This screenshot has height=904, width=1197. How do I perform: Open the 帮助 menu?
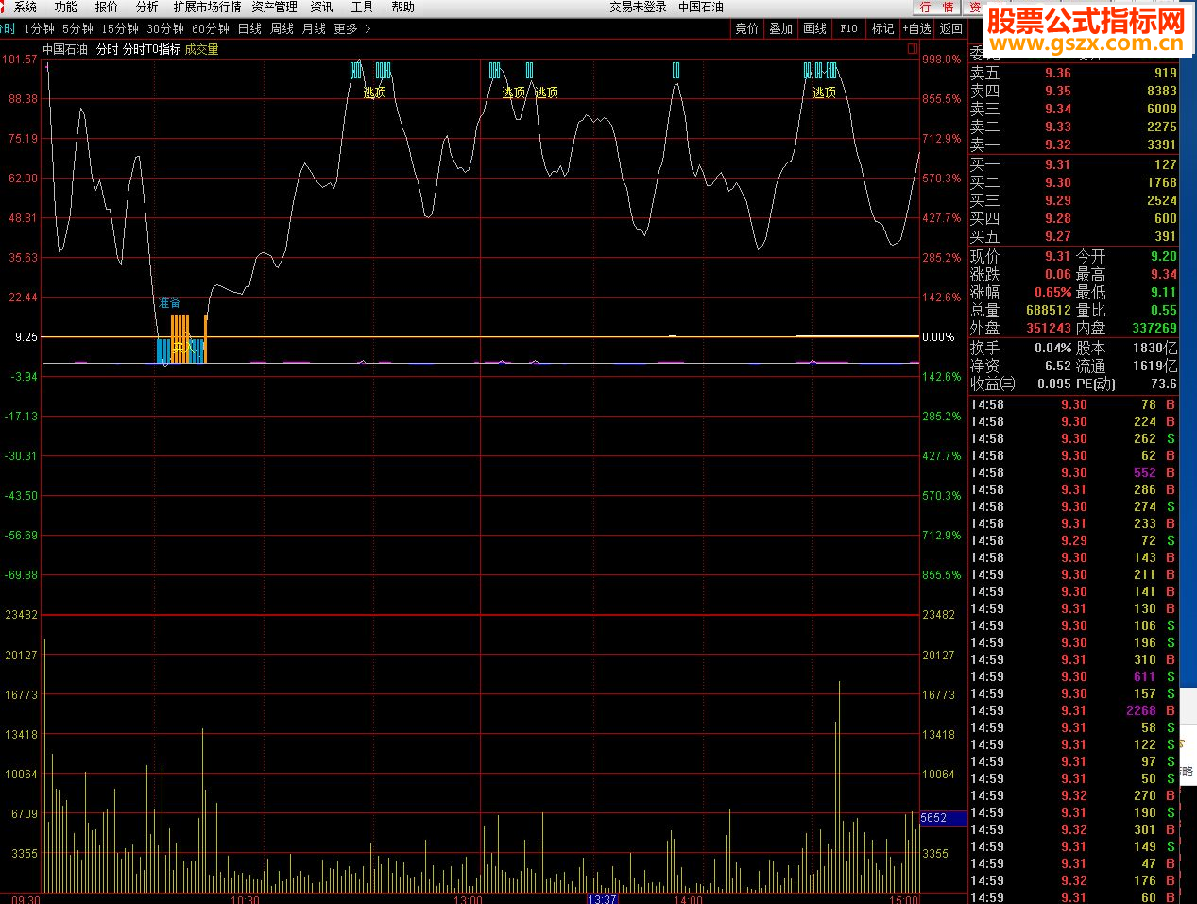coord(402,7)
